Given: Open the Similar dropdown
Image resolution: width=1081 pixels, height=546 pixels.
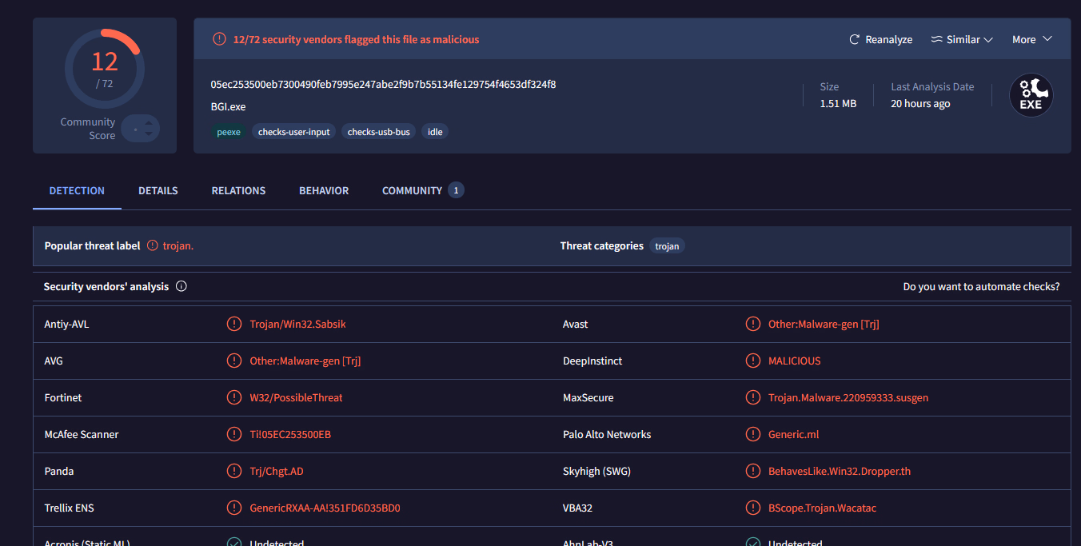Looking at the screenshot, I should (x=962, y=39).
